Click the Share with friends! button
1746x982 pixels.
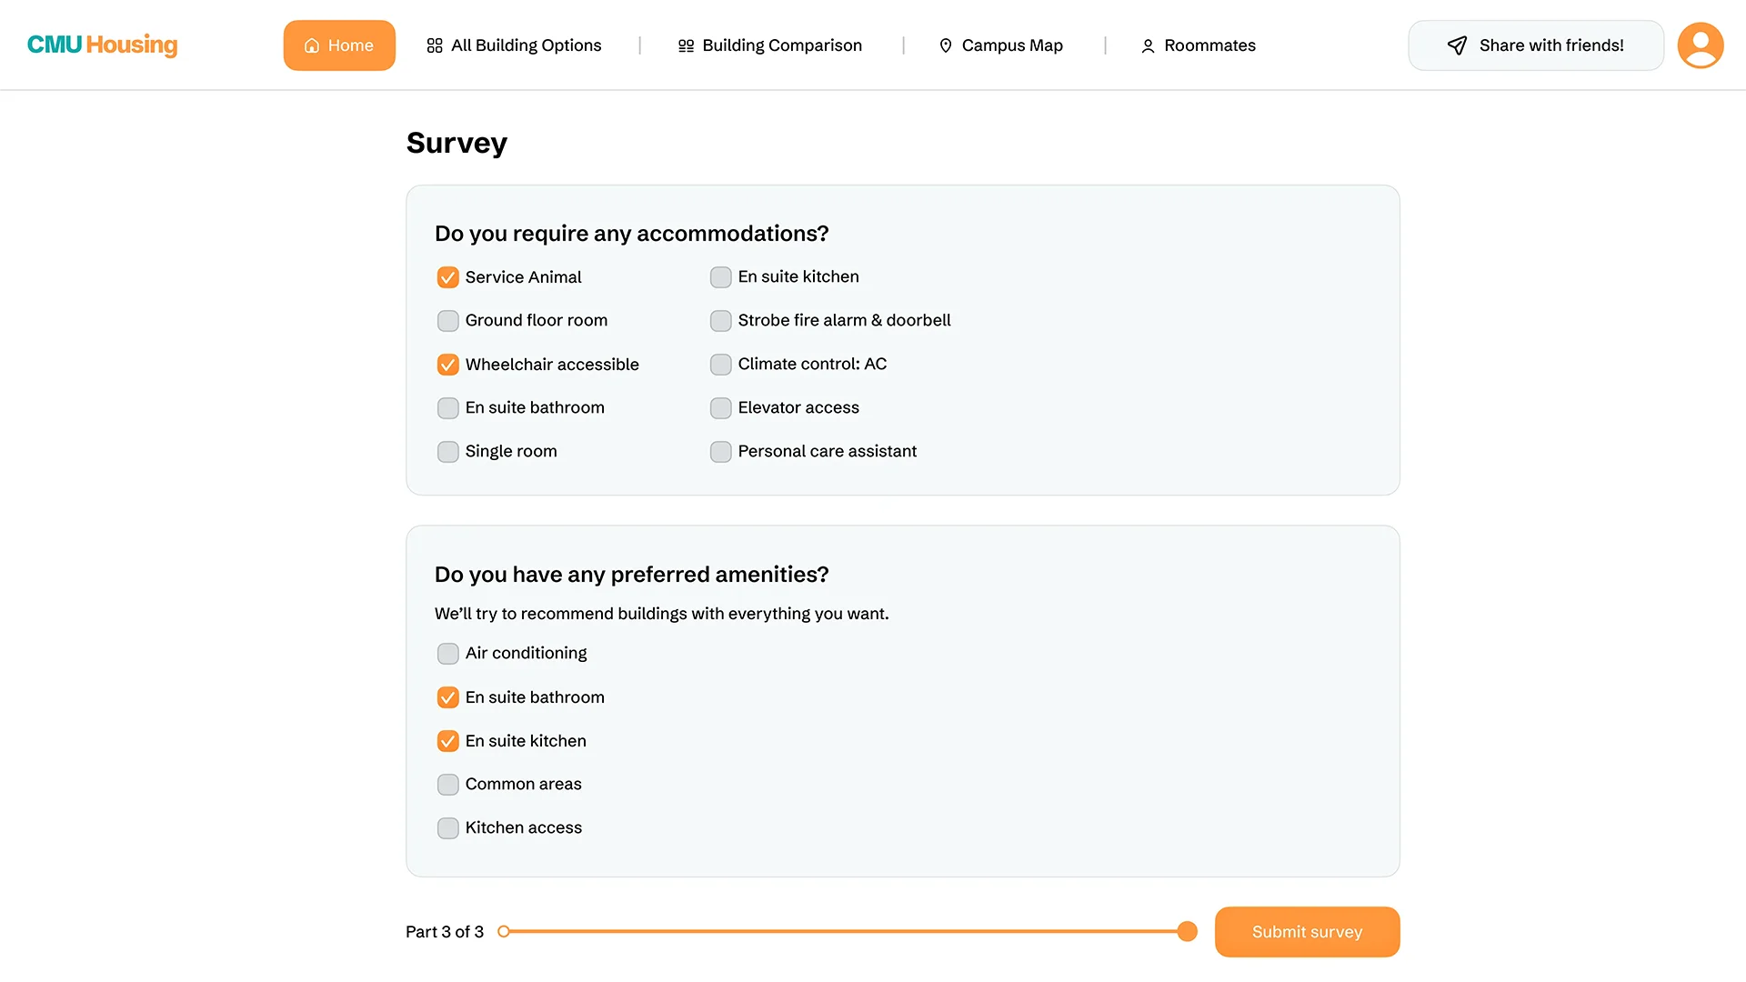click(1536, 45)
